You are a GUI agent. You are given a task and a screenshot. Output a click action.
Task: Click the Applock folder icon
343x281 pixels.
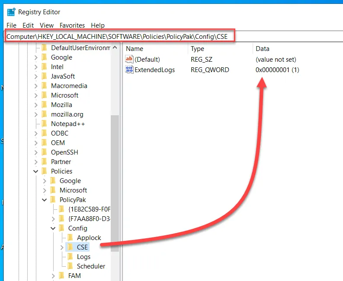click(70, 238)
